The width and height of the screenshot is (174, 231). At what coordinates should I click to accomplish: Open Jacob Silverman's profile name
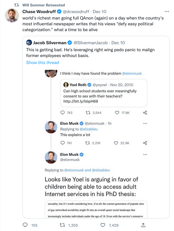click(50, 43)
